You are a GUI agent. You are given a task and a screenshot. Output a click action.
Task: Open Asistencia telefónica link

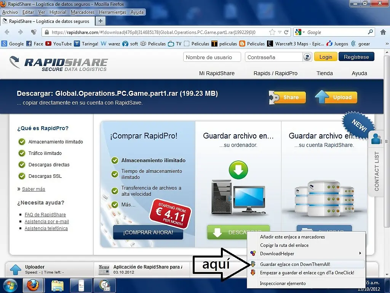click(46, 228)
